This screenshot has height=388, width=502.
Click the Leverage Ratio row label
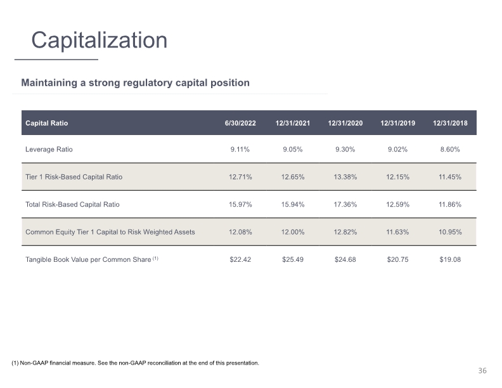tap(49, 150)
